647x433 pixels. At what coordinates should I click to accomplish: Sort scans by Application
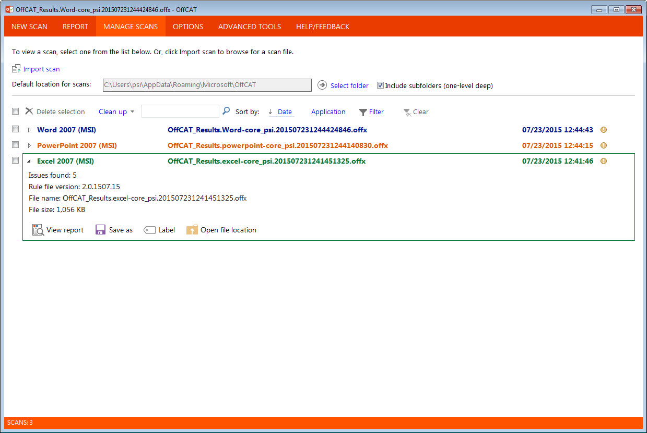328,112
